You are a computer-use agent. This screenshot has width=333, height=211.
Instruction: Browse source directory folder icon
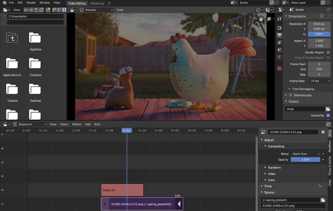click(323, 200)
